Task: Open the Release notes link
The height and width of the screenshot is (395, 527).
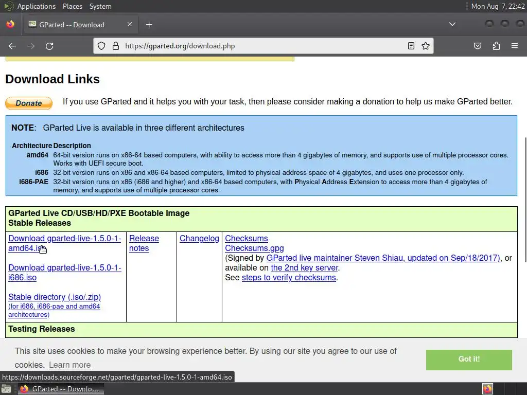Action: pyautogui.click(x=144, y=243)
